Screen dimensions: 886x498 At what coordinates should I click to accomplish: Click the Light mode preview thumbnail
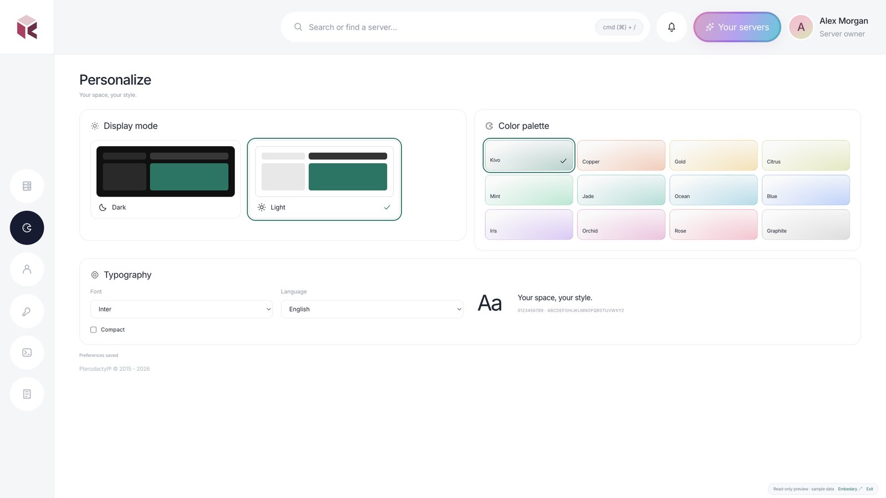tap(324, 172)
